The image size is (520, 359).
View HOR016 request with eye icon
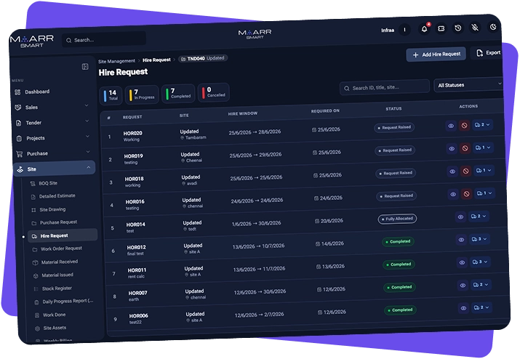[453, 194]
